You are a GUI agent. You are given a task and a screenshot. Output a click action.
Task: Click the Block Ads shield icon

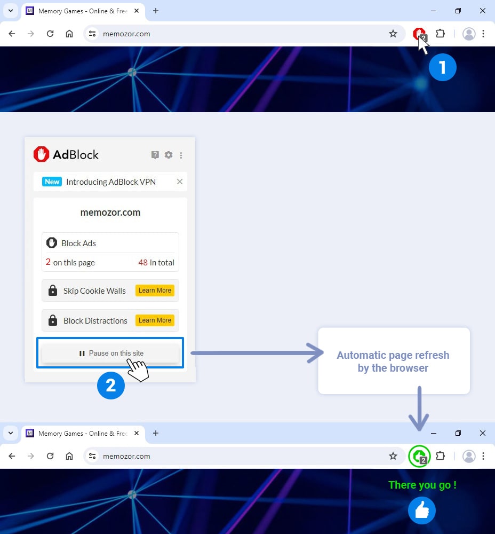click(x=52, y=242)
